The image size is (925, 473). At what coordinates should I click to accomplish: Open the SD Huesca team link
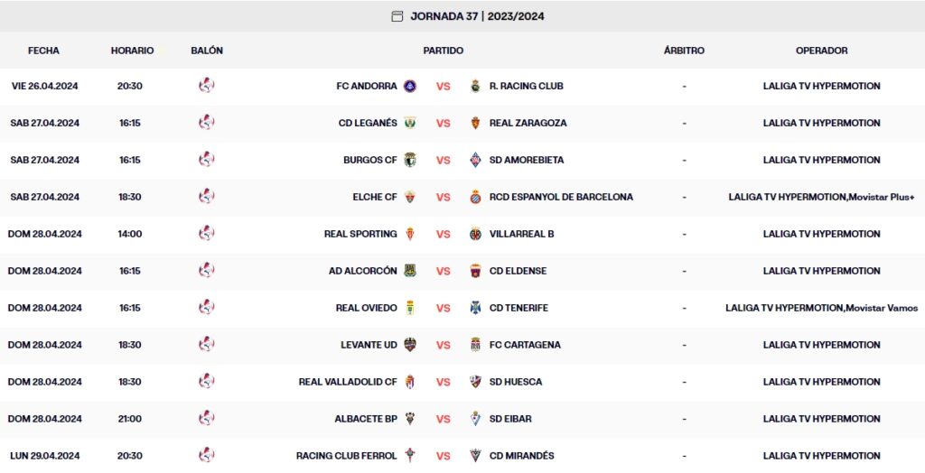(x=516, y=382)
